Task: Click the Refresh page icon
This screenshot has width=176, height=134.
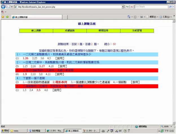Action: point(127,7)
